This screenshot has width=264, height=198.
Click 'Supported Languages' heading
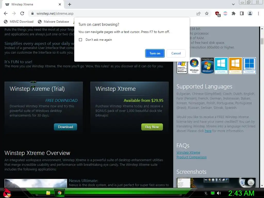(x=204, y=87)
